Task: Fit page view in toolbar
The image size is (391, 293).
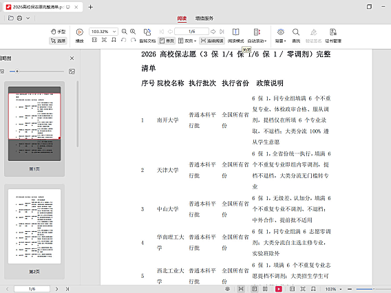Action: coord(104,40)
